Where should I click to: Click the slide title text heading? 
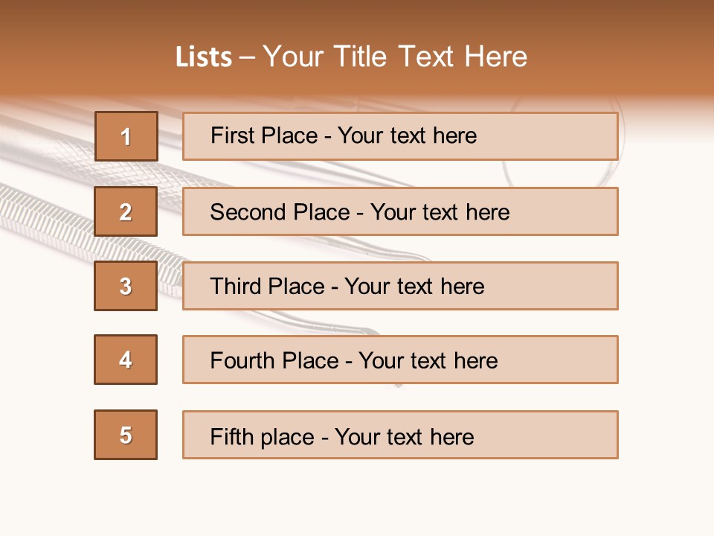(x=351, y=57)
